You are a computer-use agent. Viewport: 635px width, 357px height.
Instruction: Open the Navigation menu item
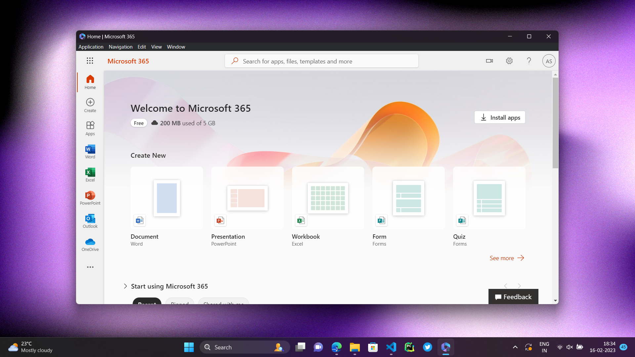[120, 47]
